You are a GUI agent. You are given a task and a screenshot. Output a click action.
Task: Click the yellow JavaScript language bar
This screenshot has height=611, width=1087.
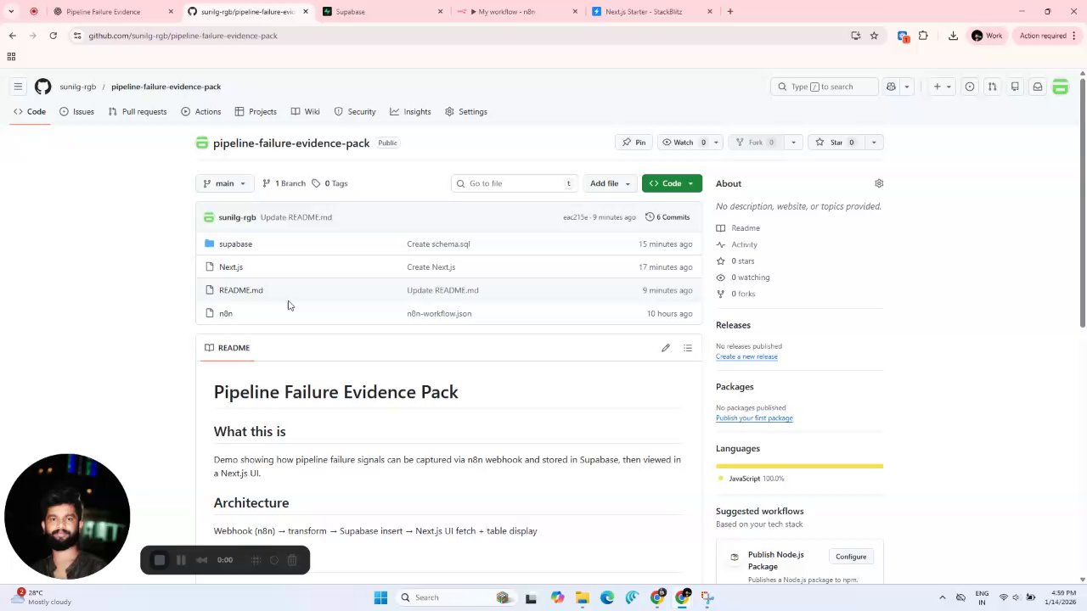coord(799,466)
